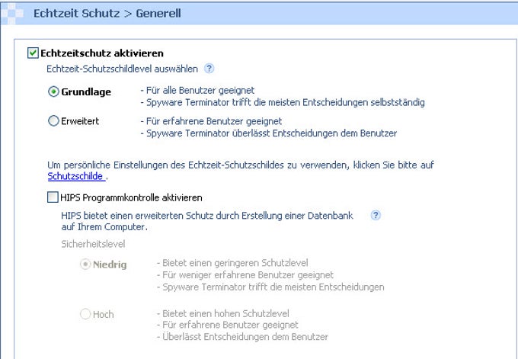Click text 'Für alle Benutzer geeignet'
The height and width of the screenshot is (359, 518).
pyautogui.click(x=200, y=90)
